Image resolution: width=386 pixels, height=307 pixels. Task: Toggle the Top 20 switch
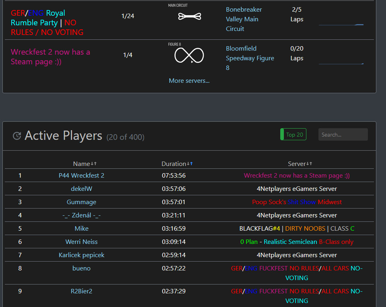pyautogui.click(x=293, y=134)
